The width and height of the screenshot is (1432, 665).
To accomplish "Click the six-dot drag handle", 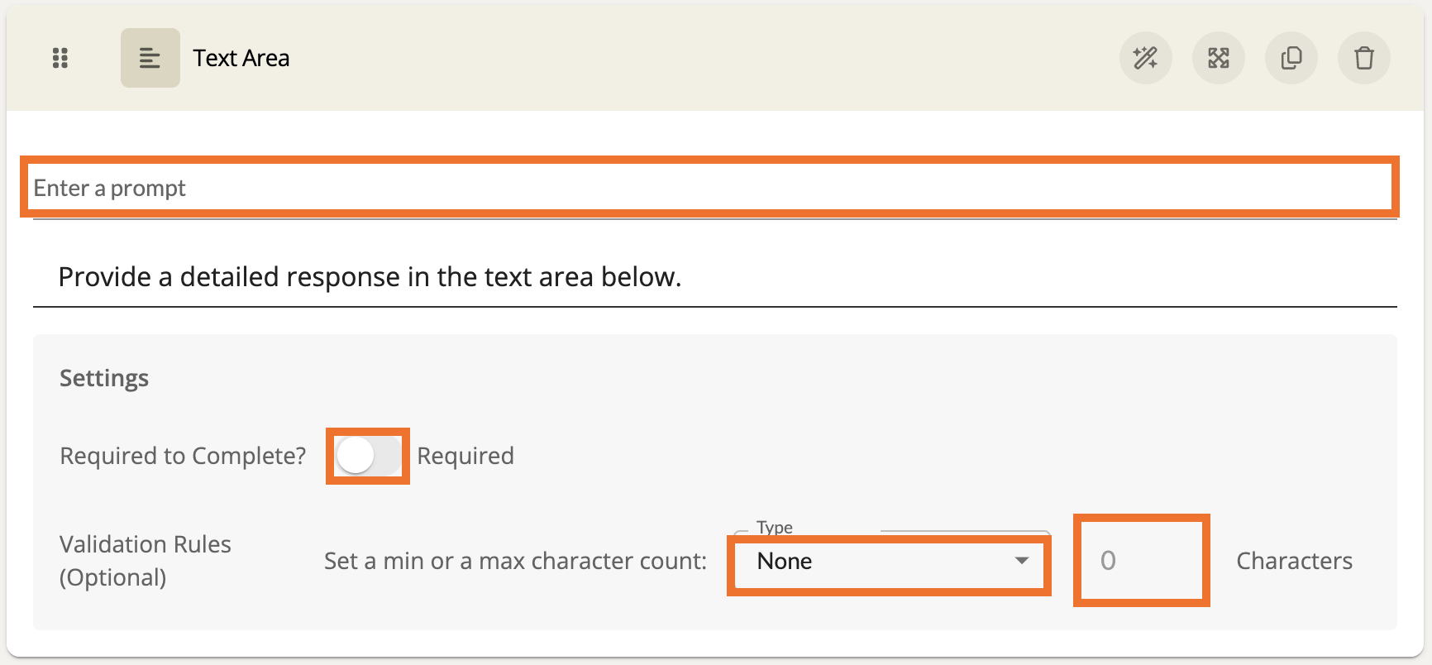I will 60,58.
